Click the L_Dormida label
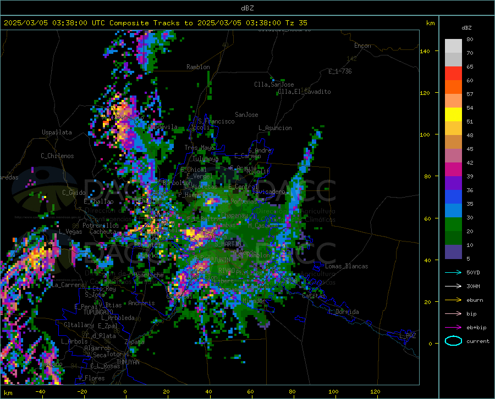 click(x=344, y=312)
